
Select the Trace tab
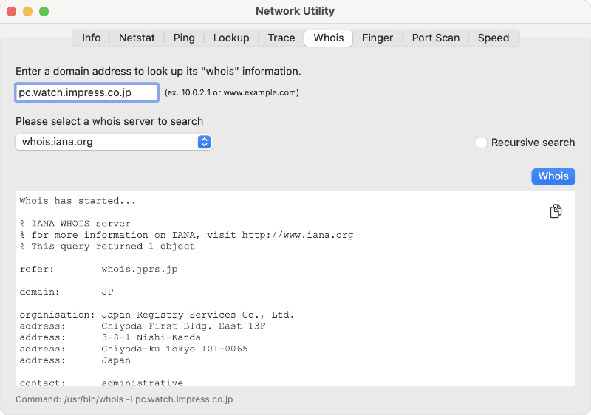(x=281, y=38)
